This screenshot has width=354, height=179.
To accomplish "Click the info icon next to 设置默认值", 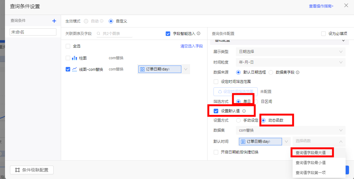I will [x=244, y=111].
